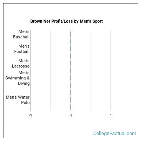Click the gridline above the 1 tick
Viewport: 142px width, 142px height.
[x=111, y=71]
